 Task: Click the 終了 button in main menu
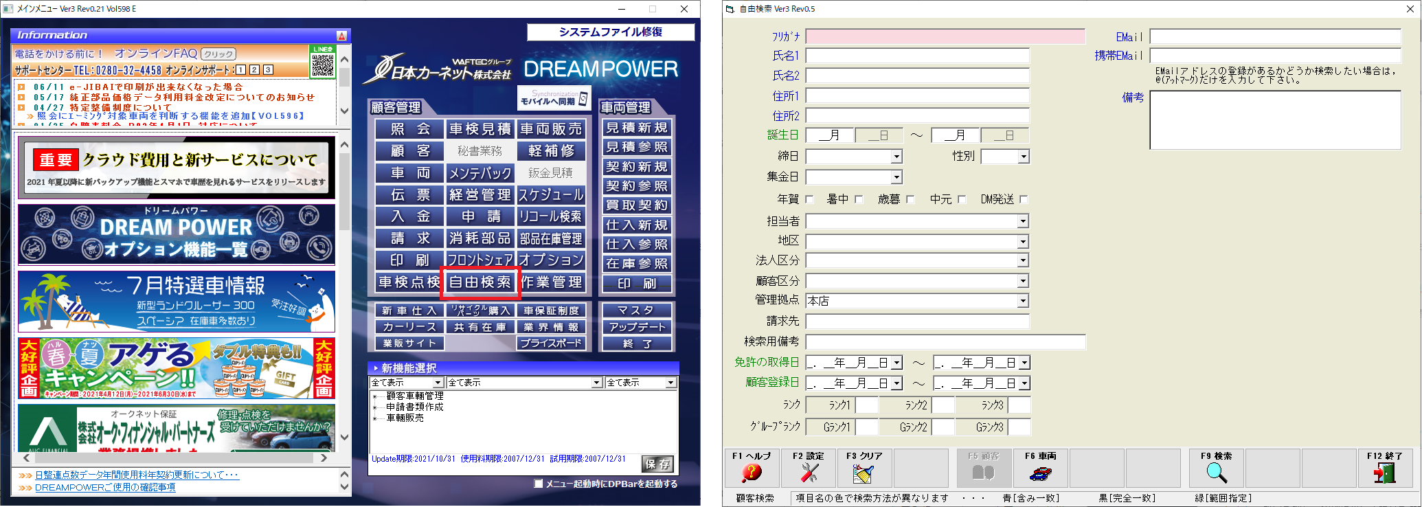coord(637,343)
